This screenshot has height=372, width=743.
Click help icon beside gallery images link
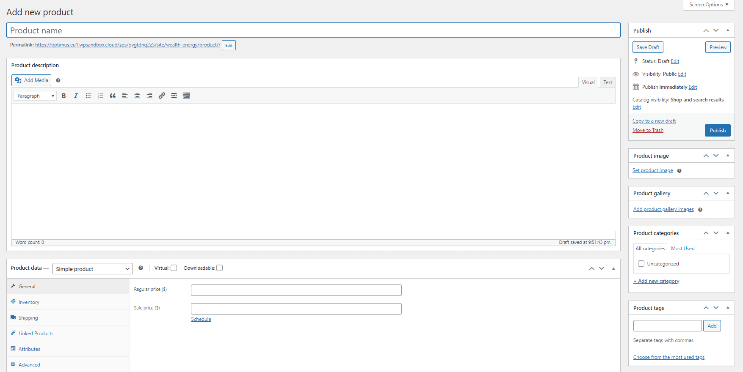tap(700, 210)
